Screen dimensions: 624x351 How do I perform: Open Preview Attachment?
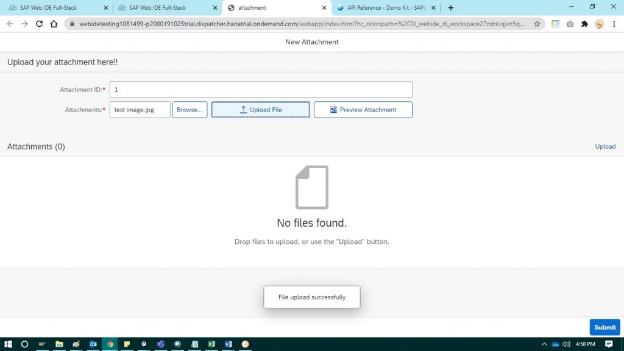click(363, 110)
